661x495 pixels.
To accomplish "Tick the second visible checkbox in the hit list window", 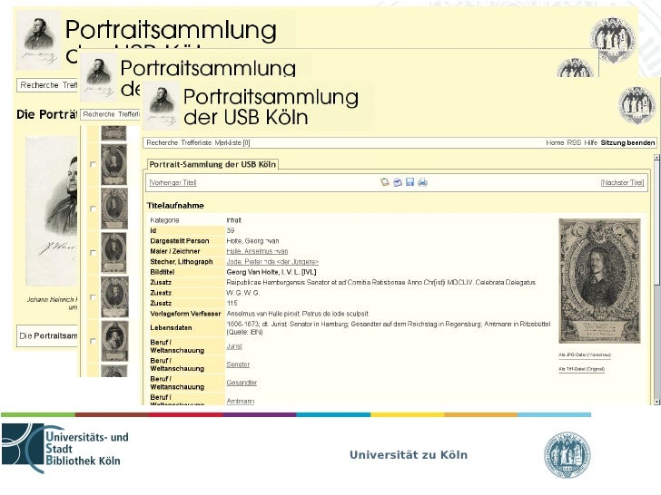I will [94, 209].
